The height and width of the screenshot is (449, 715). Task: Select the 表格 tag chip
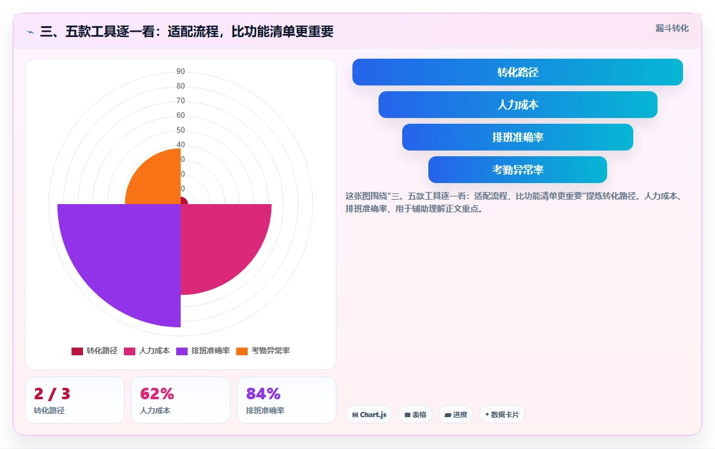[416, 415]
